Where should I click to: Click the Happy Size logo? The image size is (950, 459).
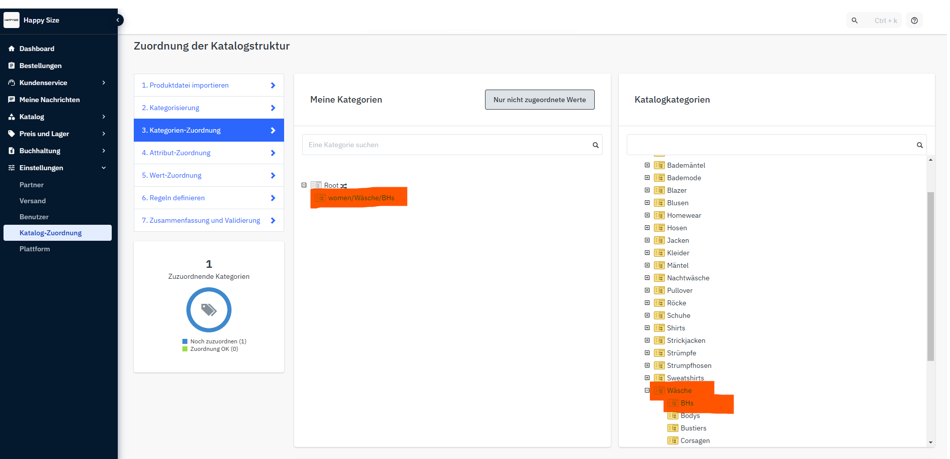(x=12, y=20)
